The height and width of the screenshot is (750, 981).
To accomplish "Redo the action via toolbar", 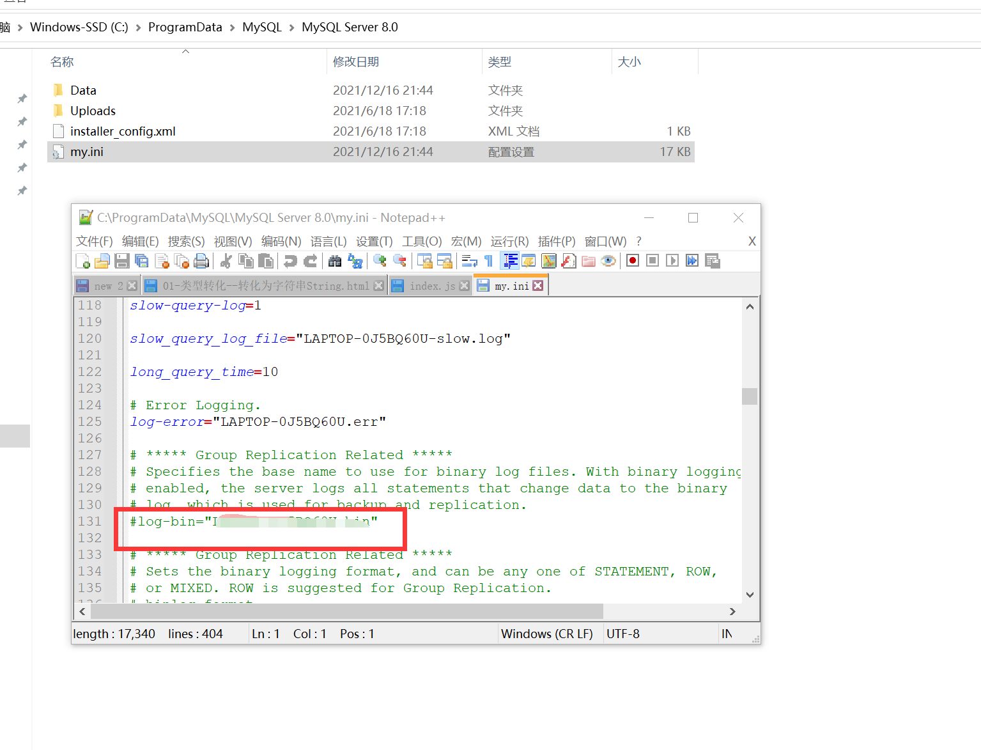I will tap(311, 261).
